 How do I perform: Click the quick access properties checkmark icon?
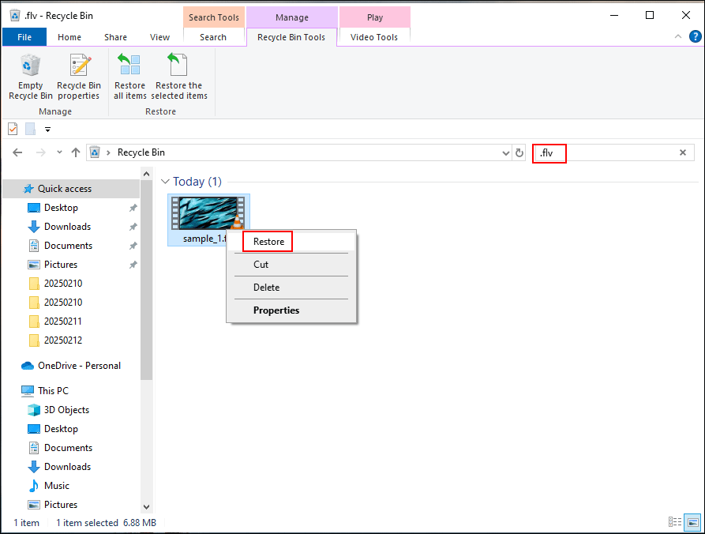[13, 129]
